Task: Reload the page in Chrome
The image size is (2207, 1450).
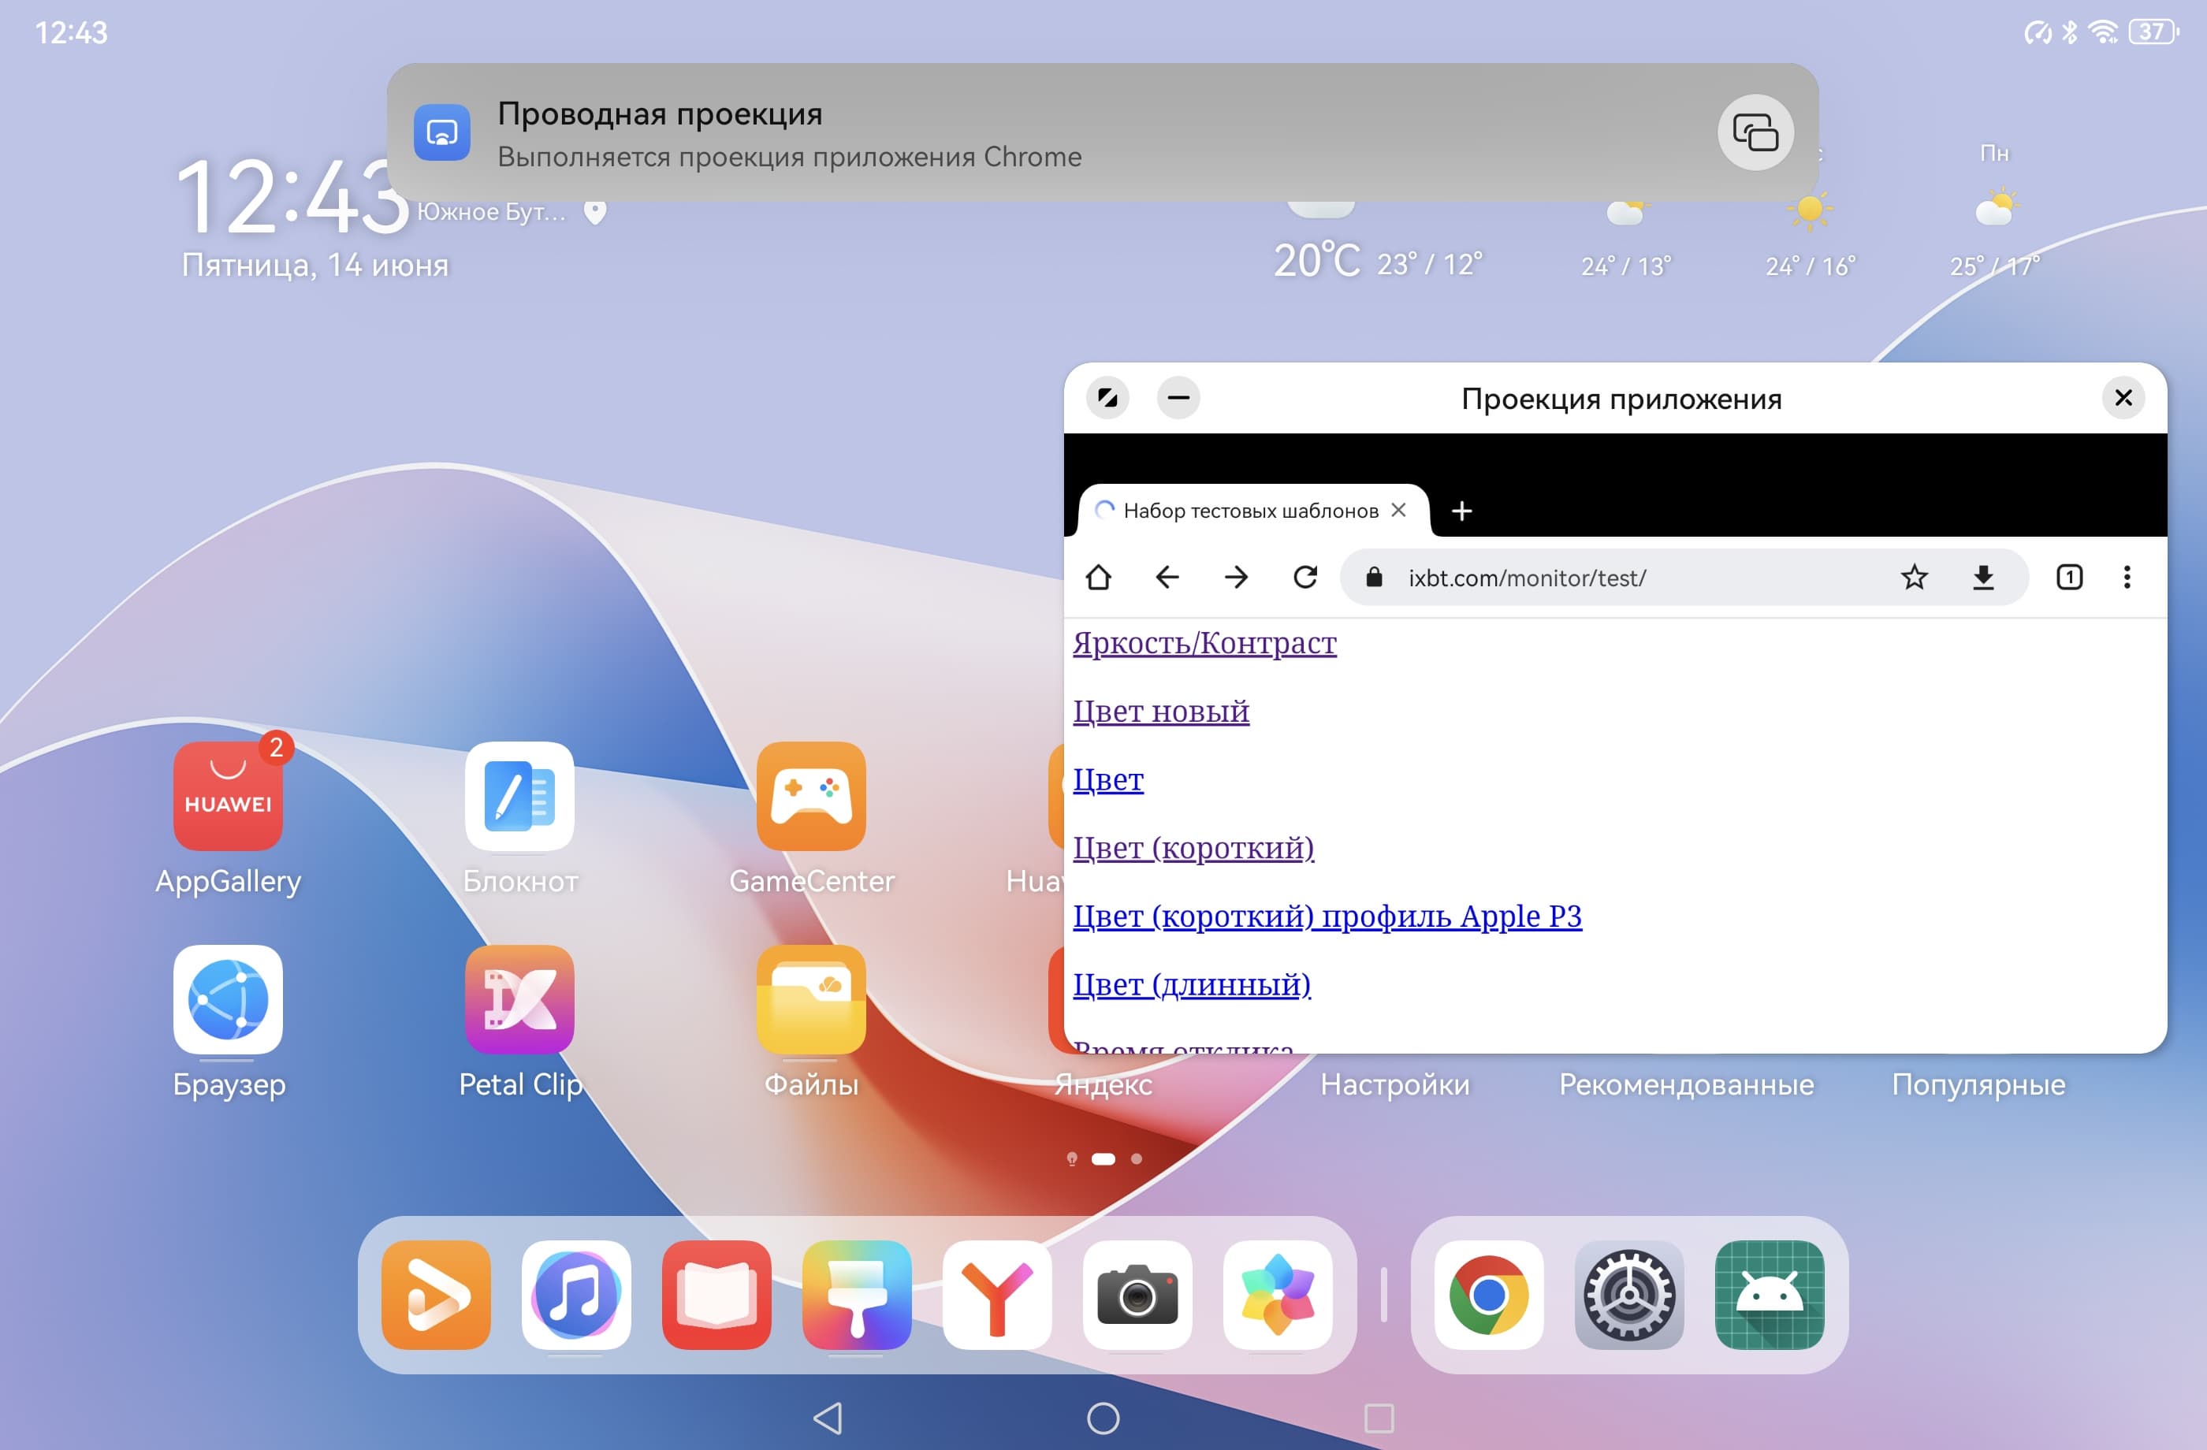Action: coord(1304,578)
